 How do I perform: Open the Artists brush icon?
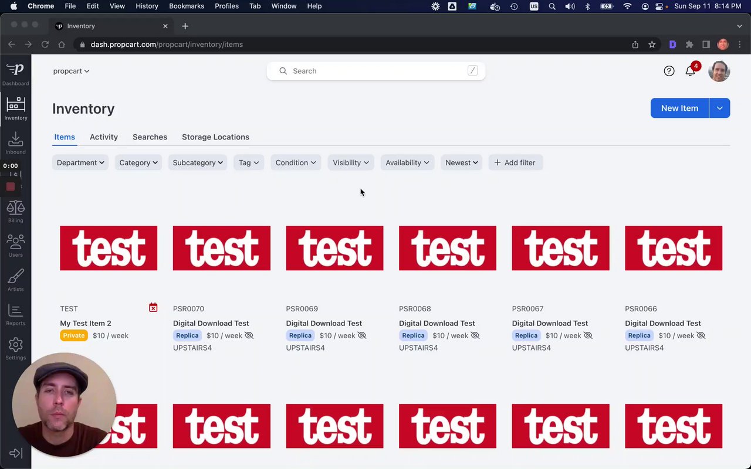[x=16, y=280]
